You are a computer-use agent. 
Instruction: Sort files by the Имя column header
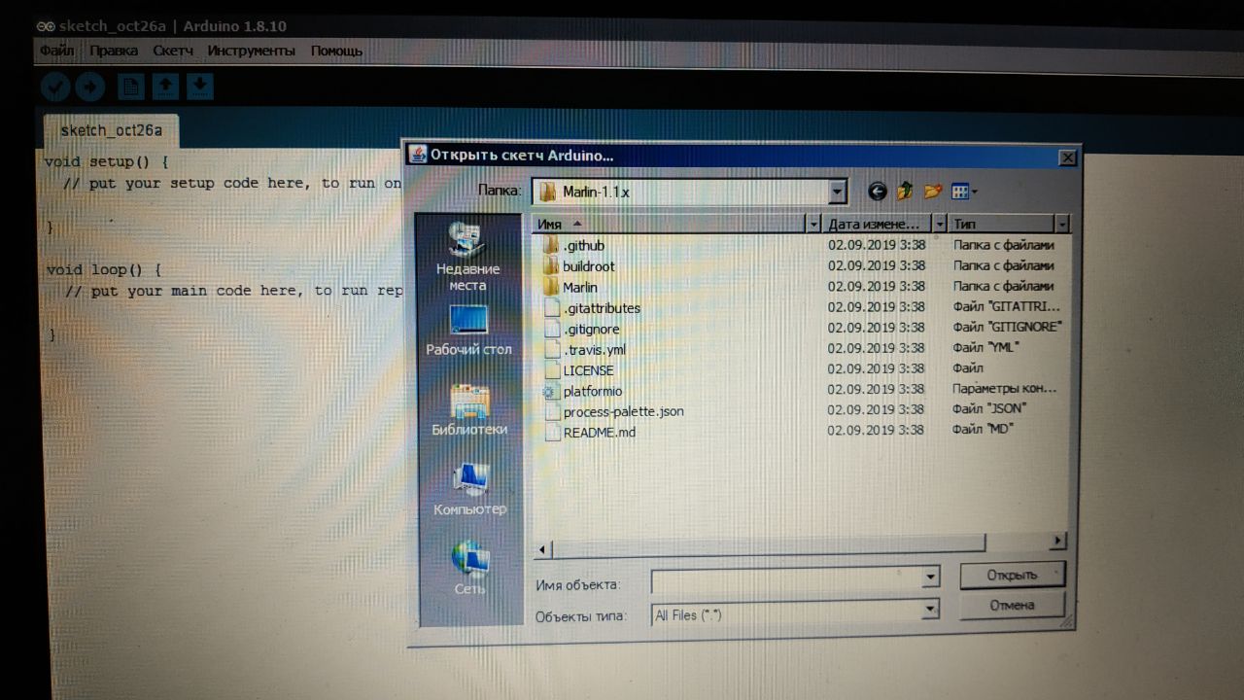click(x=670, y=225)
